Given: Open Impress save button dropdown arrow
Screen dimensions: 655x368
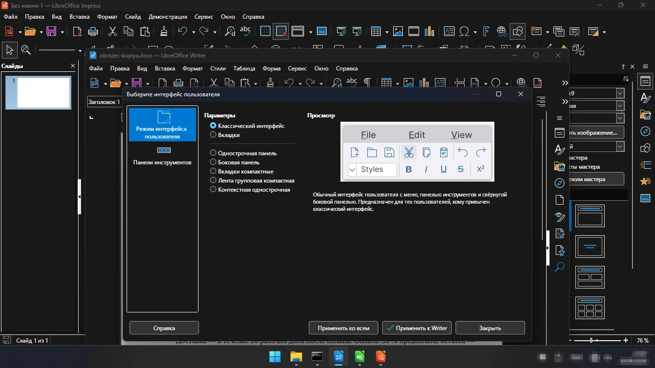Looking at the screenshot, I should tap(62, 32).
